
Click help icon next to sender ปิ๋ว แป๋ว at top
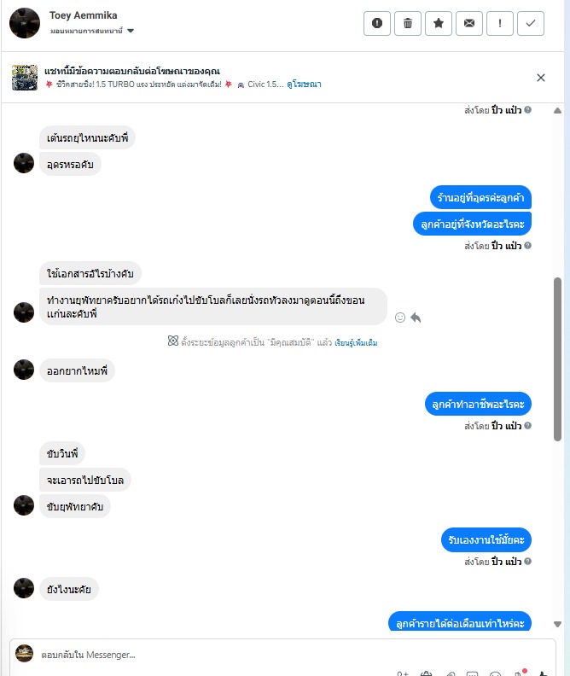tap(528, 110)
